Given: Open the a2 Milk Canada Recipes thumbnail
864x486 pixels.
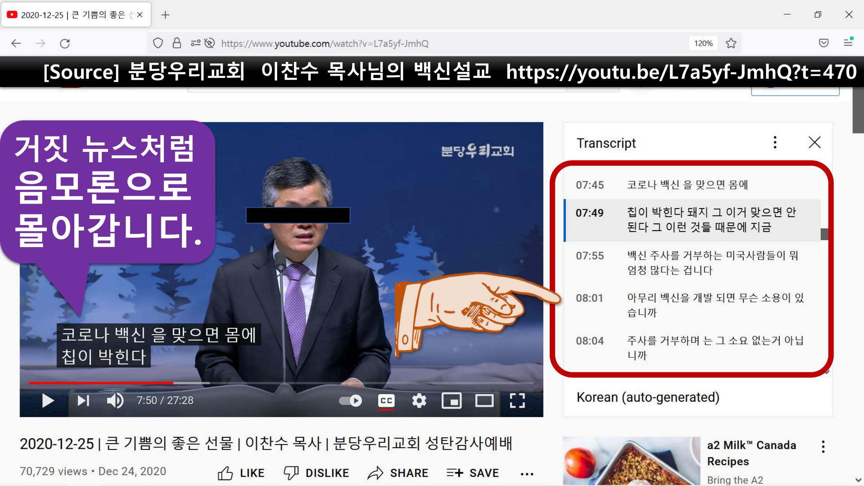Looking at the screenshot, I should pos(631,461).
